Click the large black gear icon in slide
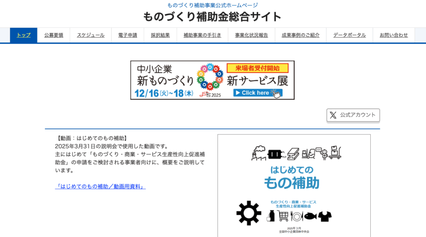This screenshot has width=426, height=237. tap(249, 213)
